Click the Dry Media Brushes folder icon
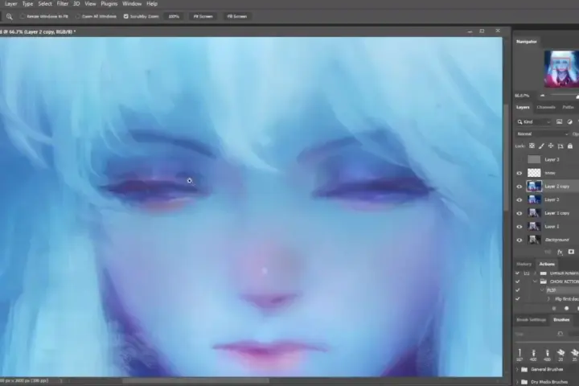 pyautogui.click(x=524, y=382)
